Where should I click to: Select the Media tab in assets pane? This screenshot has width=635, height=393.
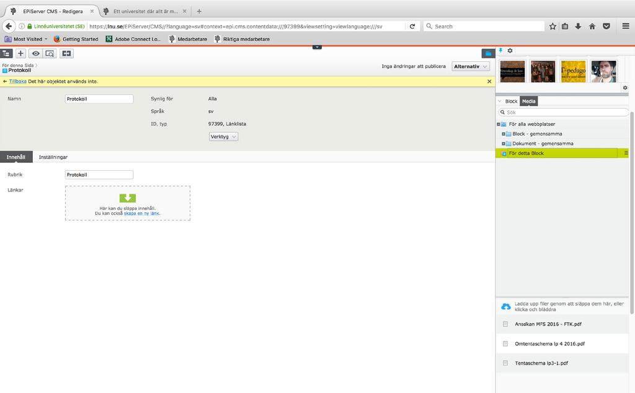click(x=528, y=101)
